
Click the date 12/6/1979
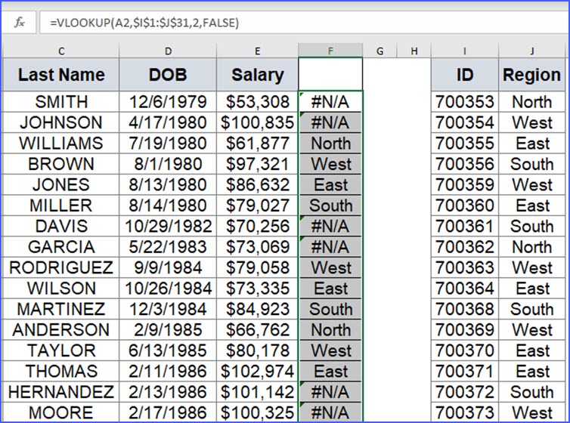[x=168, y=102]
